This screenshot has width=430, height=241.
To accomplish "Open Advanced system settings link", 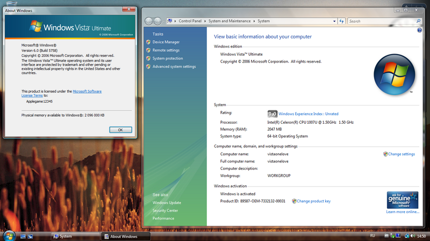I will point(174,66).
